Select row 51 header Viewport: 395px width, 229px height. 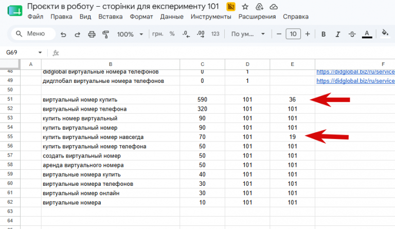[10, 99]
